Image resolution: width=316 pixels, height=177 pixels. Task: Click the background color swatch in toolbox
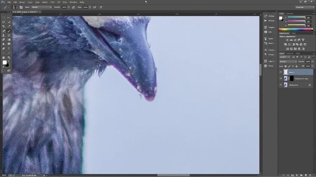pos(7,65)
